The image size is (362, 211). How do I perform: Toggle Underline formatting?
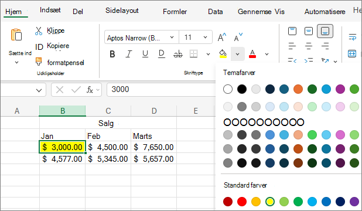pos(145,54)
